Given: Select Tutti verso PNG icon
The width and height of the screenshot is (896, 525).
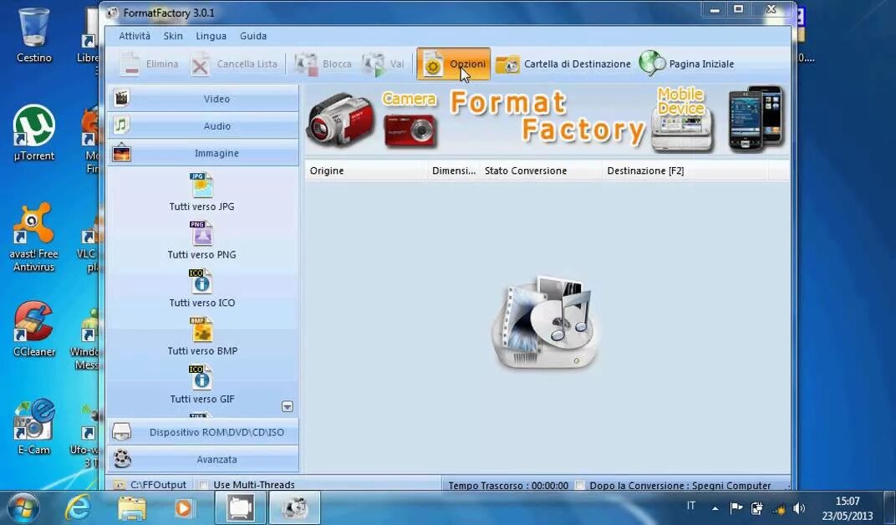Looking at the screenshot, I should tap(201, 233).
